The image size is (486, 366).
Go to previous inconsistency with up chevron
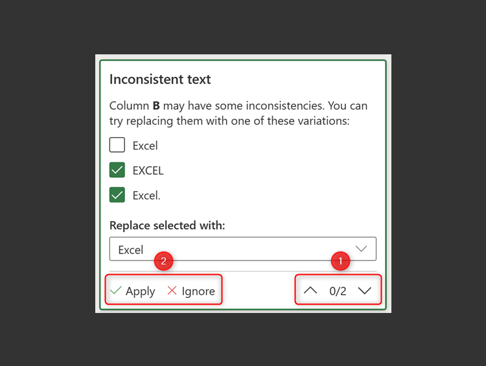[x=310, y=291]
